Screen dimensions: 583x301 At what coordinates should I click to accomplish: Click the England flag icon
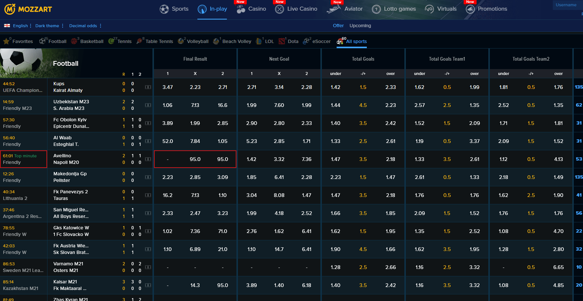point(7,26)
